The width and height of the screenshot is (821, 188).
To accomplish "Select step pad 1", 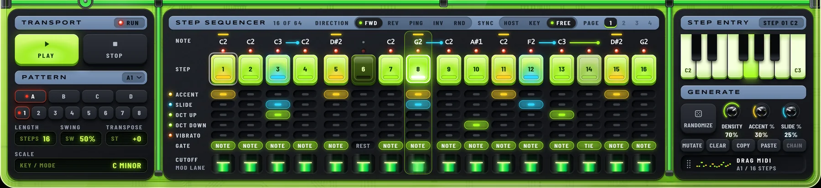I will (x=223, y=69).
